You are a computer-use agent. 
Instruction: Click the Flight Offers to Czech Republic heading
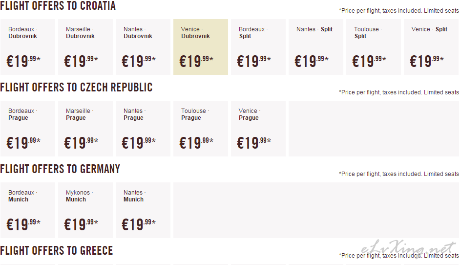point(76,87)
